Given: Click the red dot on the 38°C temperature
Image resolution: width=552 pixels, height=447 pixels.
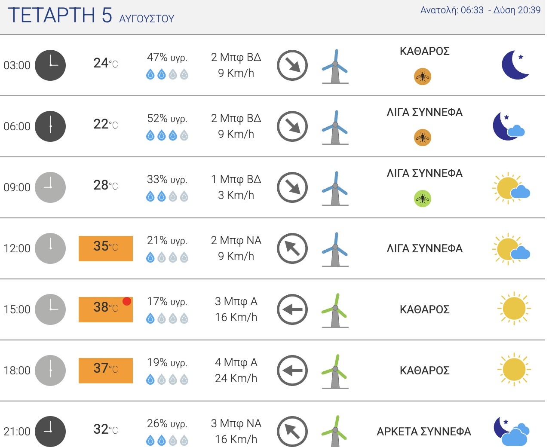Looking at the screenshot, I should (127, 301).
